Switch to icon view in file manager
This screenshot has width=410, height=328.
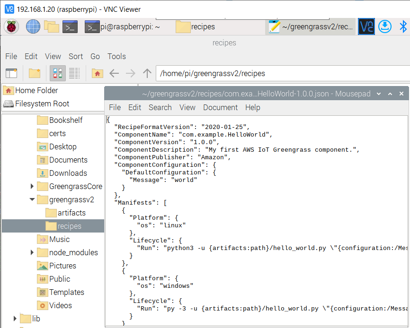point(58,74)
